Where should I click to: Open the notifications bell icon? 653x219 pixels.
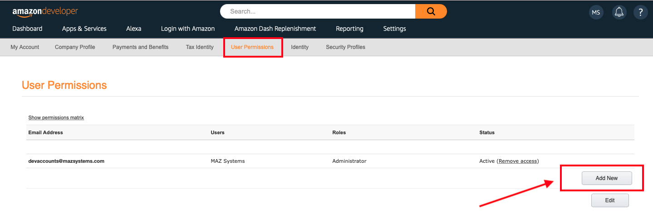[x=619, y=12]
